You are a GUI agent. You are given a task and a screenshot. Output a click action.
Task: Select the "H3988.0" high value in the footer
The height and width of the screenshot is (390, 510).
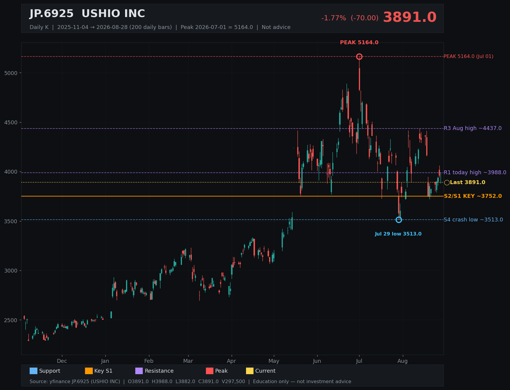click(162, 382)
